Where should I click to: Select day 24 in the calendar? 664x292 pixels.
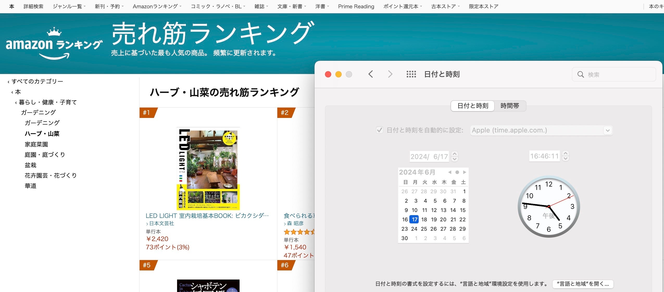[x=414, y=229]
